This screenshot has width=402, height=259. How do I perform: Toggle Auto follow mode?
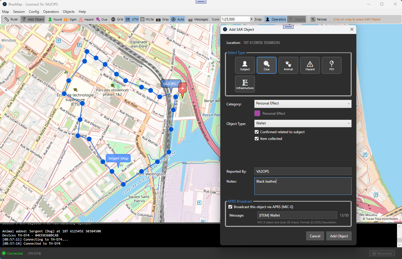click(x=178, y=19)
